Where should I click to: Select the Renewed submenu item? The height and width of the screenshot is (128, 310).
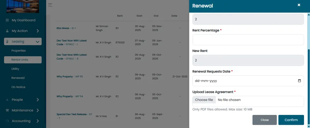click(x=18, y=78)
